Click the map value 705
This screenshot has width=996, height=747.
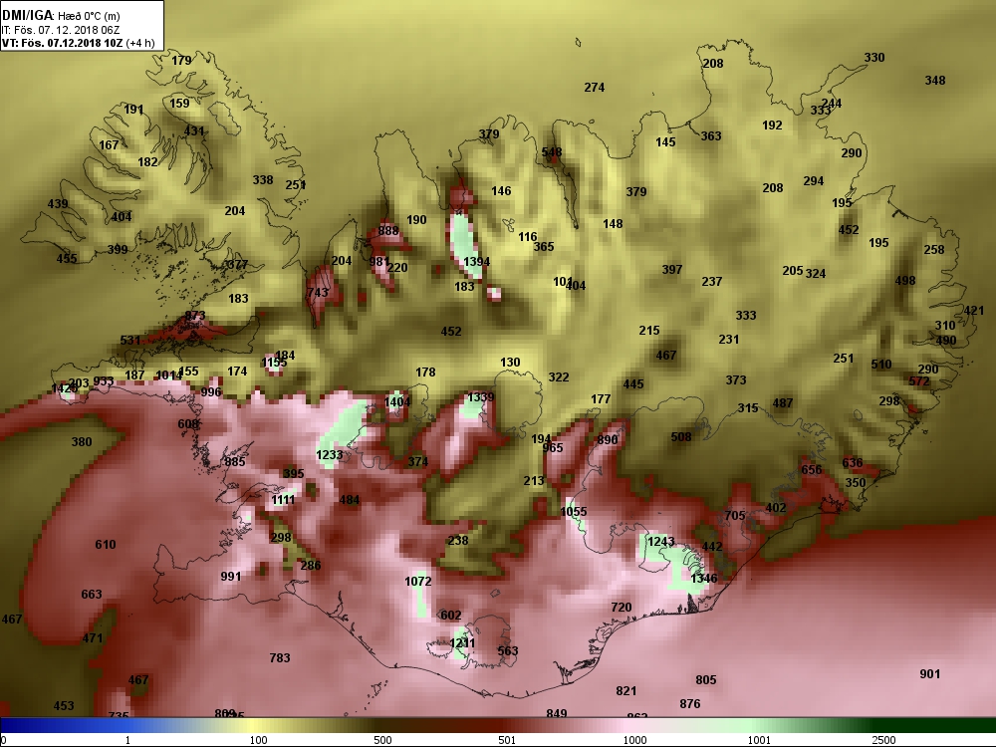(734, 515)
